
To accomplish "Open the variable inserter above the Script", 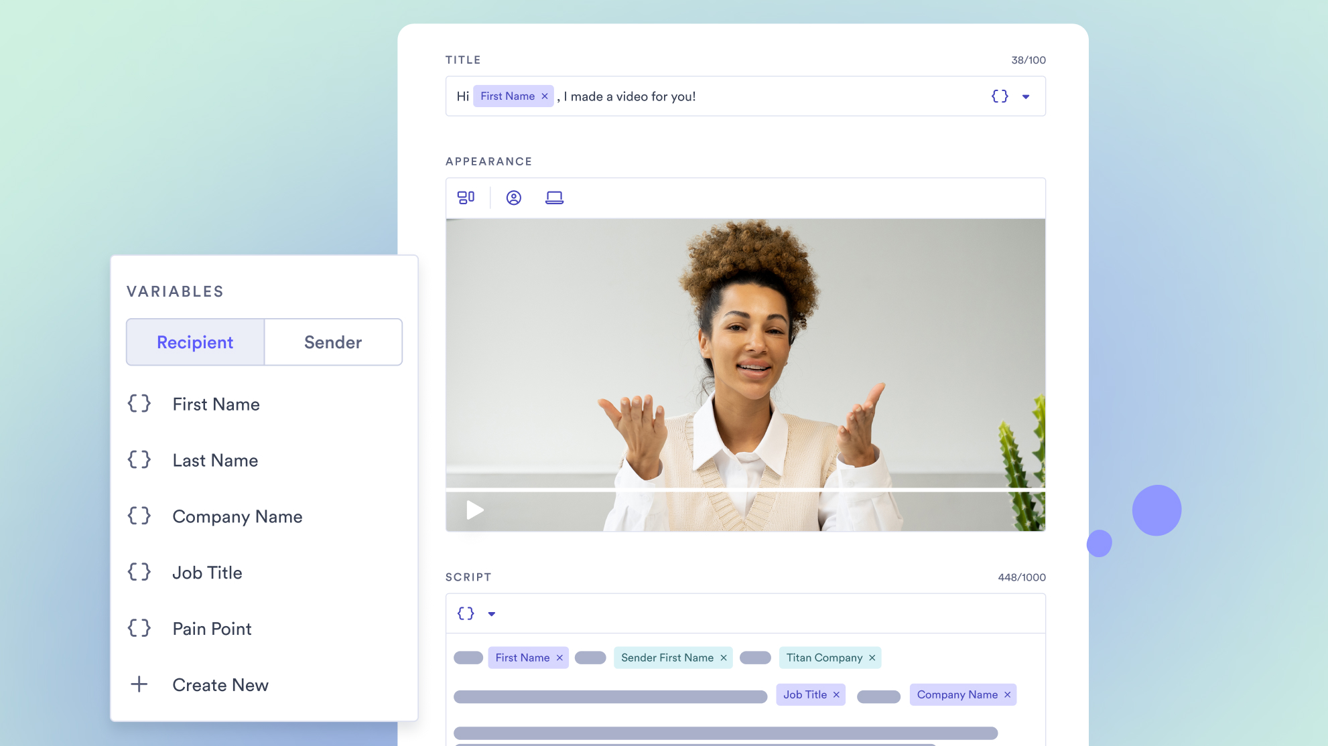I will point(465,613).
